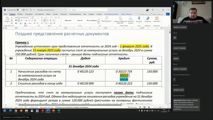Image resolution: width=213 pixels, height=120 pixels.
Task: Click the Cut scissors icon
Action: coord(12,18)
